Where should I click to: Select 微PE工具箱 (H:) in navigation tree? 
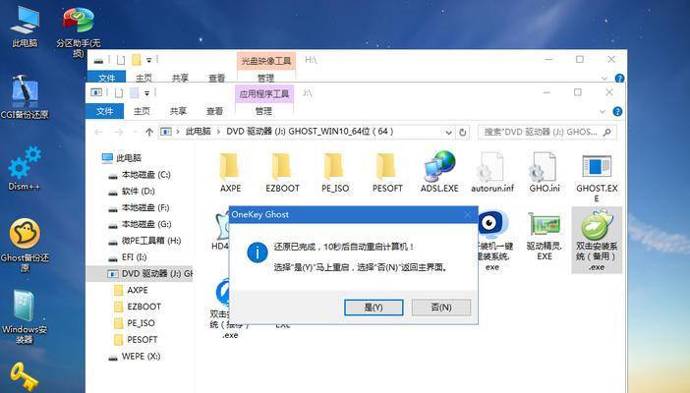144,241
